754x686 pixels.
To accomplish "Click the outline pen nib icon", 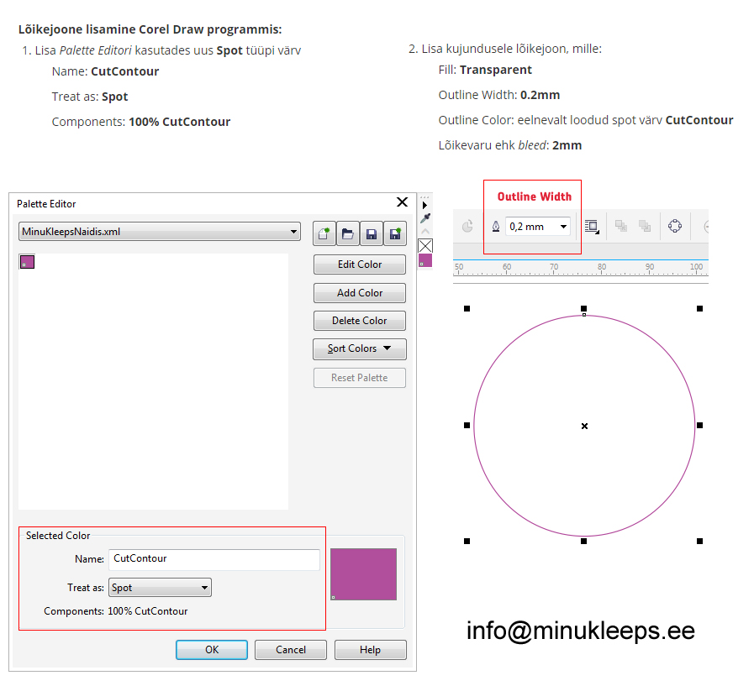I will click(x=495, y=227).
